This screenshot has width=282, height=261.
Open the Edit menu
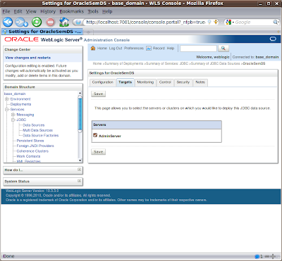point(18,11)
